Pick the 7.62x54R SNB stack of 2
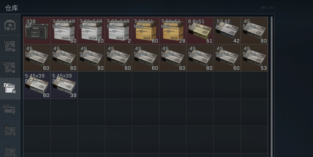Screen dimensions: 313x157 point(118,31)
